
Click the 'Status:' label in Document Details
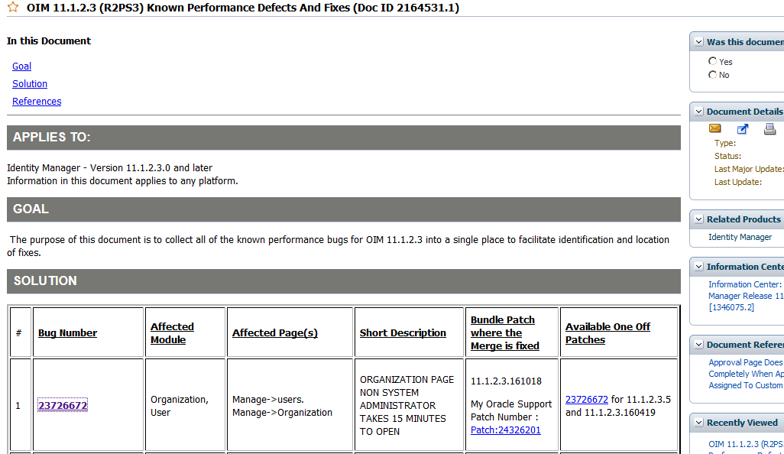pyautogui.click(x=727, y=156)
